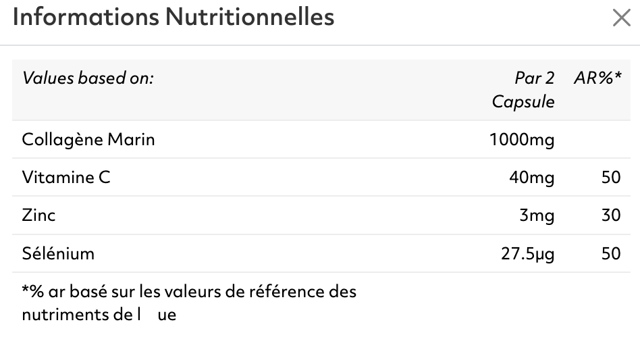This screenshot has height=358, width=640.
Task: Click the Collagène Marin row label
Action: (88, 140)
